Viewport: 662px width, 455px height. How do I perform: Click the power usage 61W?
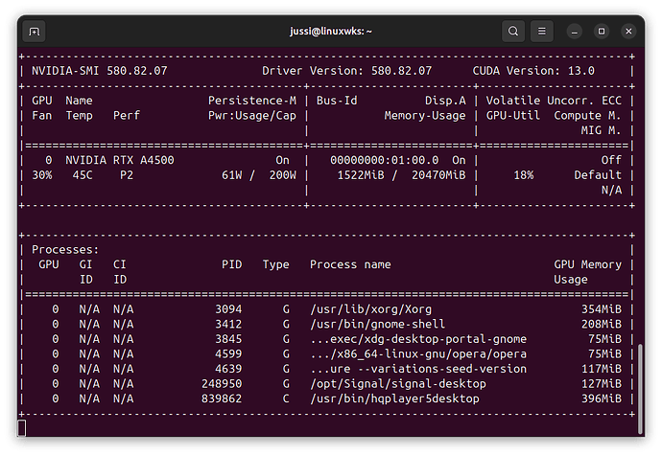[x=232, y=175]
